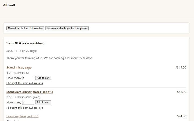
Task: Click the Giftwell site logo
Action: pos(9,5)
